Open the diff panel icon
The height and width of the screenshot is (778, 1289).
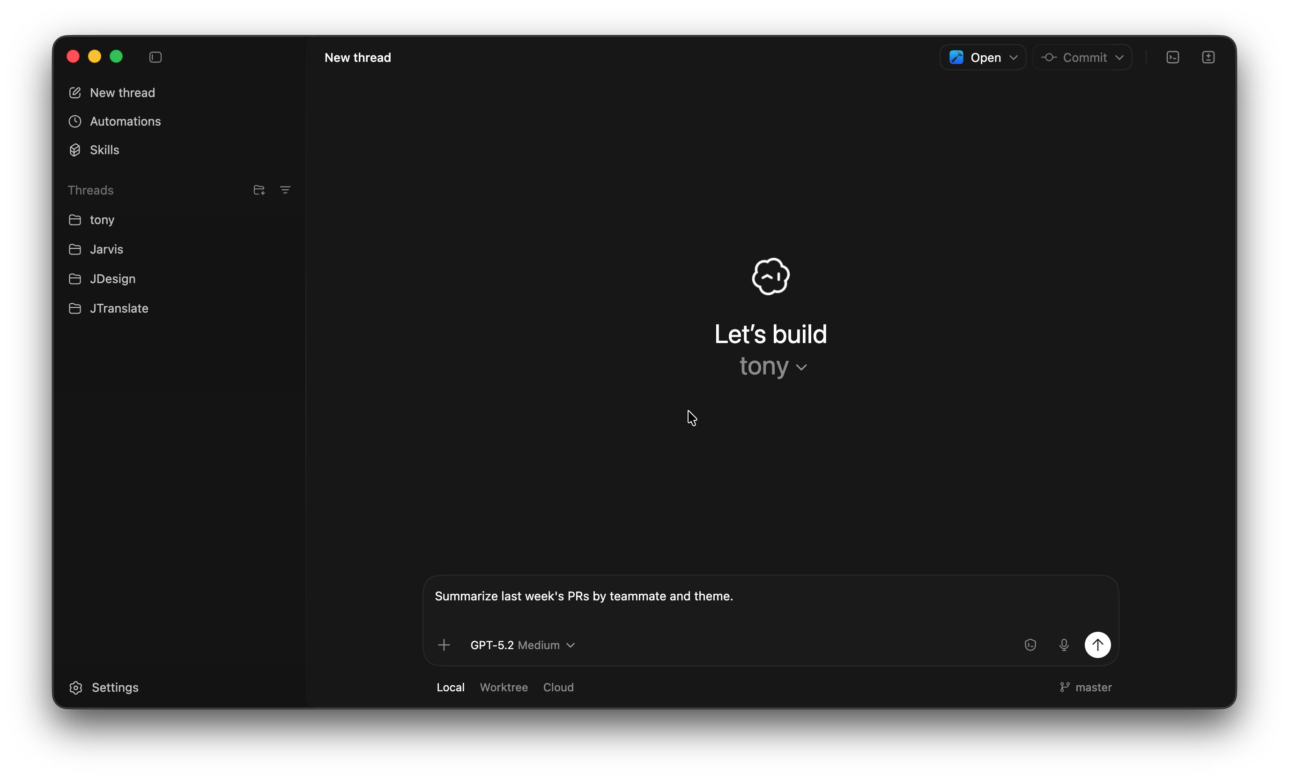click(x=1208, y=57)
